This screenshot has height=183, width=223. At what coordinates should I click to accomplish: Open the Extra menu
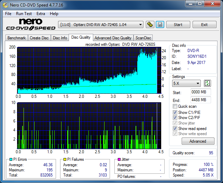click(41, 14)
